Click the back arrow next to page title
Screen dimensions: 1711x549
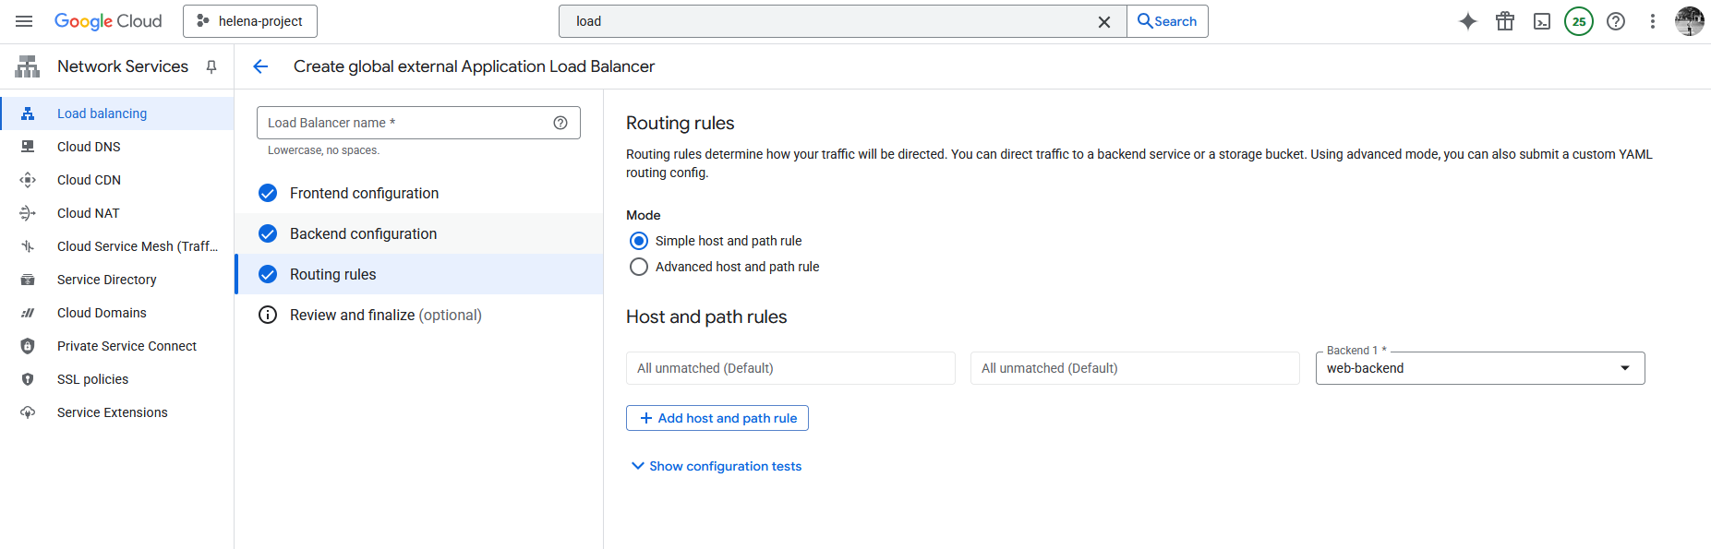tap(260, 66)
